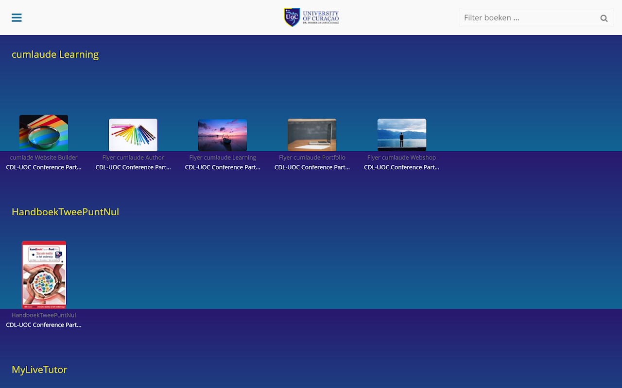Open the hamburger menu
This screenshot has width=622, height=388.
click(17, 18)
